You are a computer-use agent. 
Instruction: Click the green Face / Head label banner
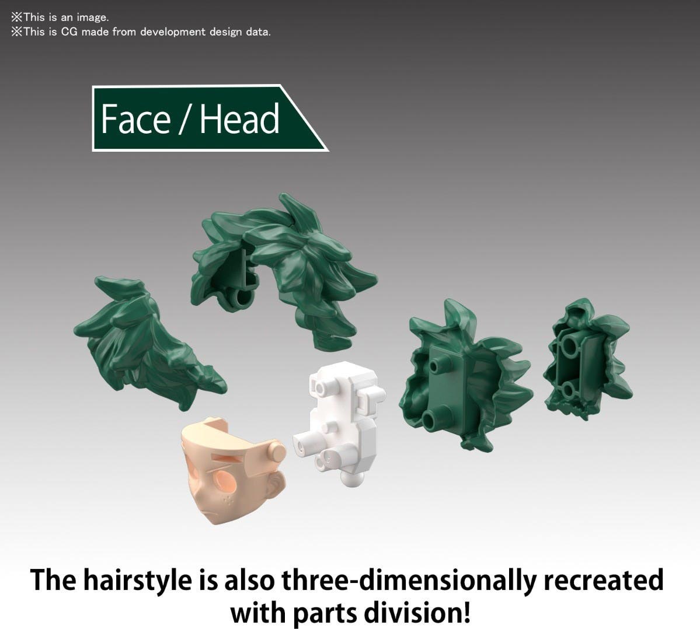click(x=198, y=118)
